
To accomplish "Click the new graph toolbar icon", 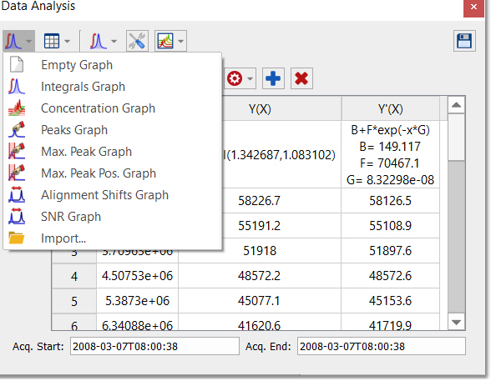I will [x=13, y=41].
